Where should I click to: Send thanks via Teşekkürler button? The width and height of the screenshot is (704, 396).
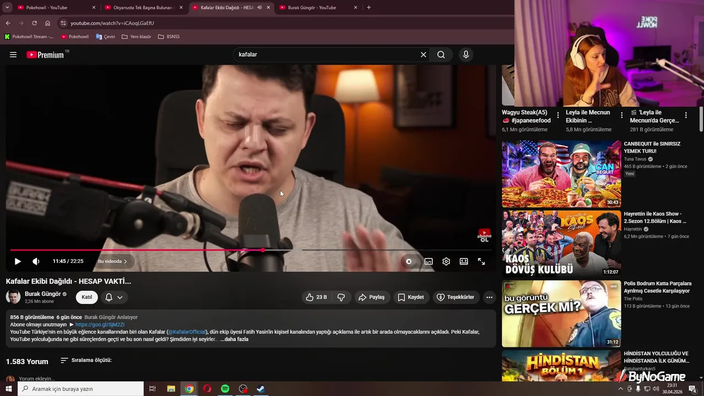click(x=456, y=297)
